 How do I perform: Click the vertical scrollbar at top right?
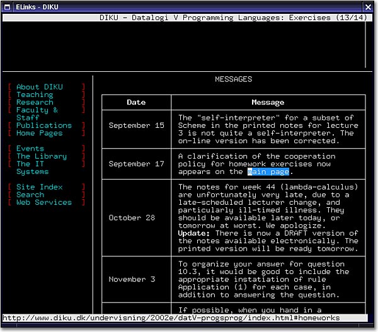[x=365, y=45]
